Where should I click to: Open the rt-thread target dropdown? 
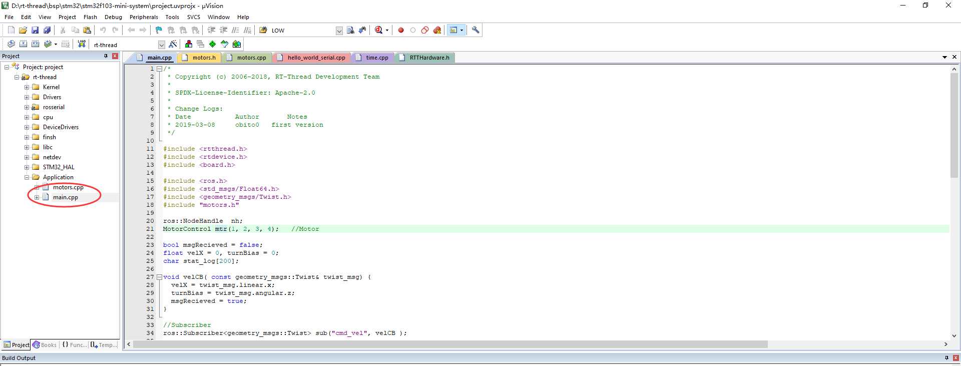coord(161,45)
